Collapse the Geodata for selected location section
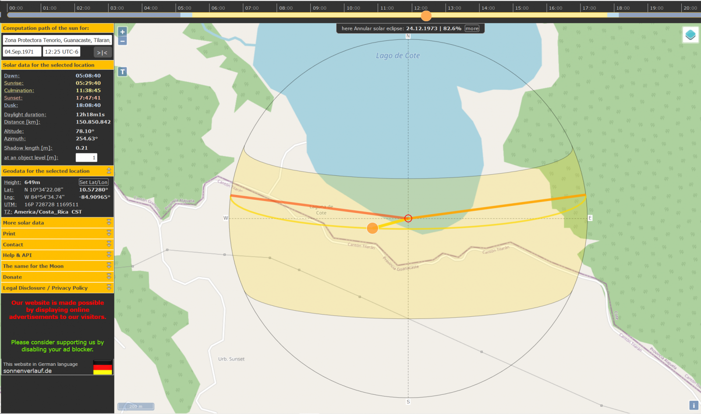 [x=109, y=171]
